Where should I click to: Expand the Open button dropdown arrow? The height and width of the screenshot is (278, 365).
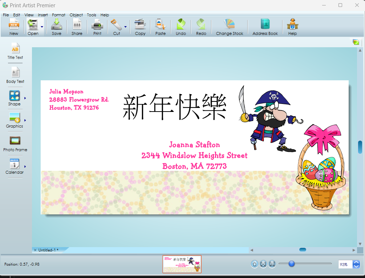pyautogui.click(x=42, y=26)
